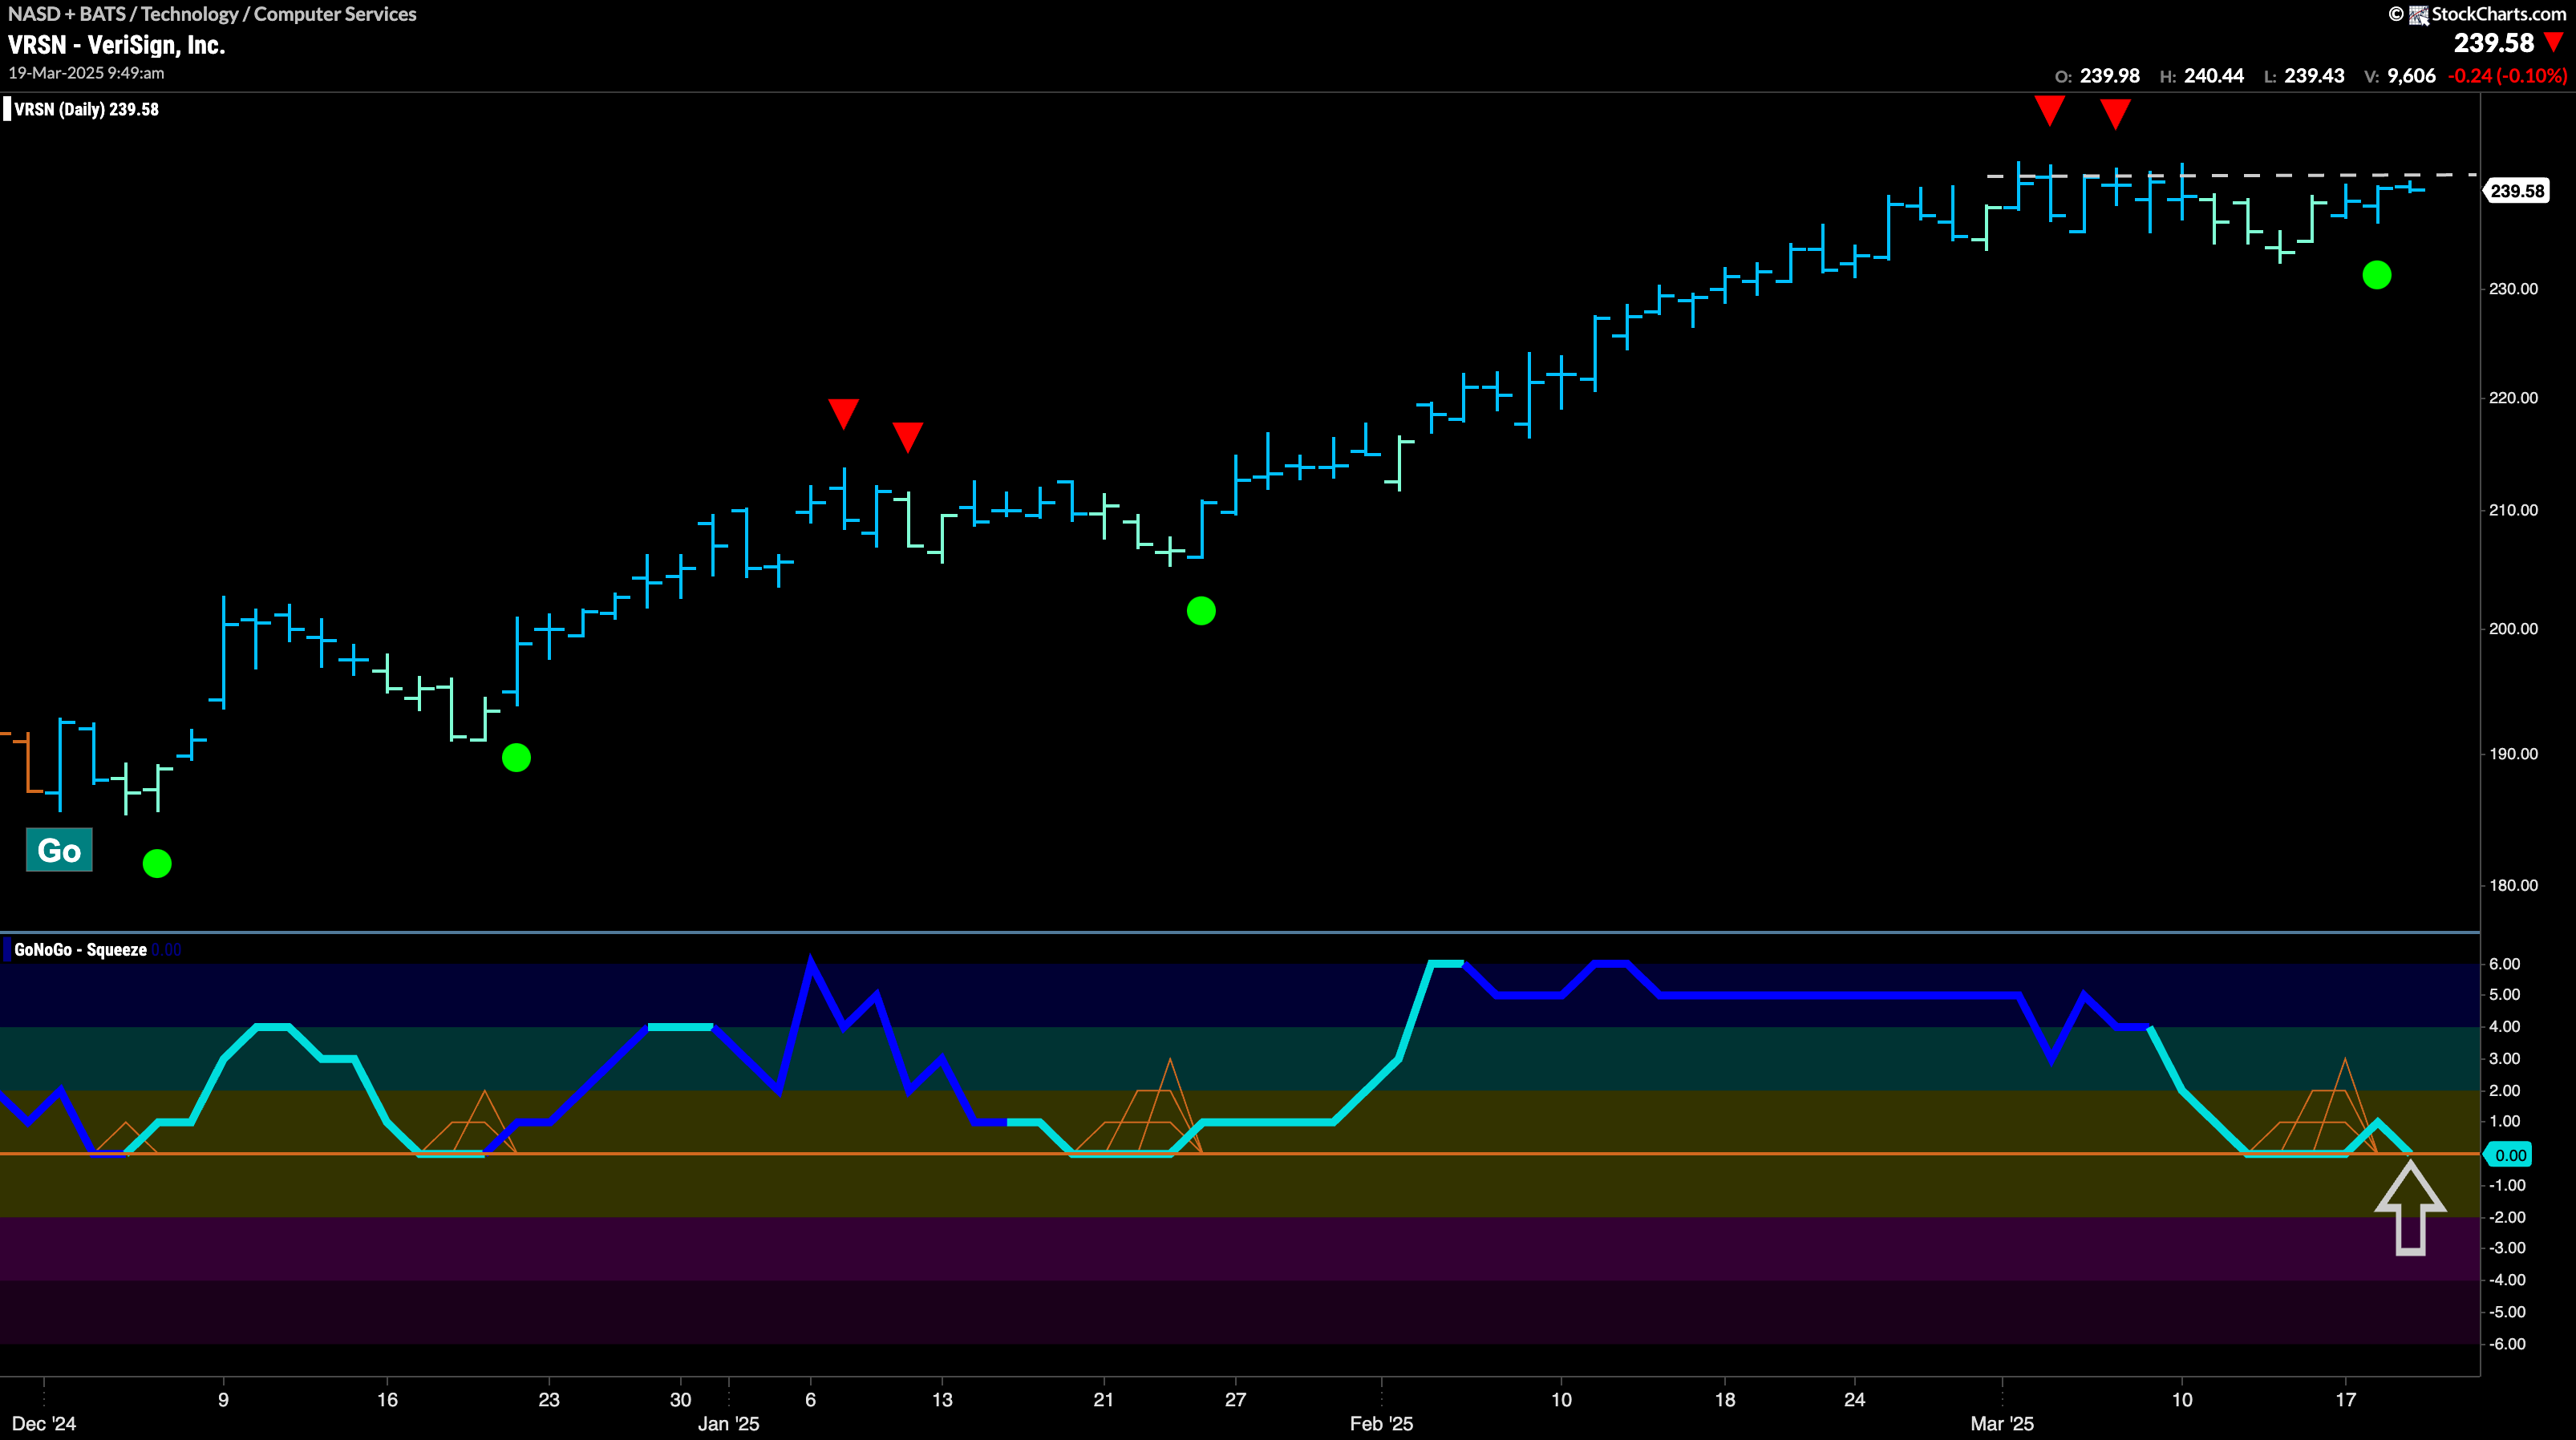Click the Mar '25 month label

[x=2002, y=1424]
